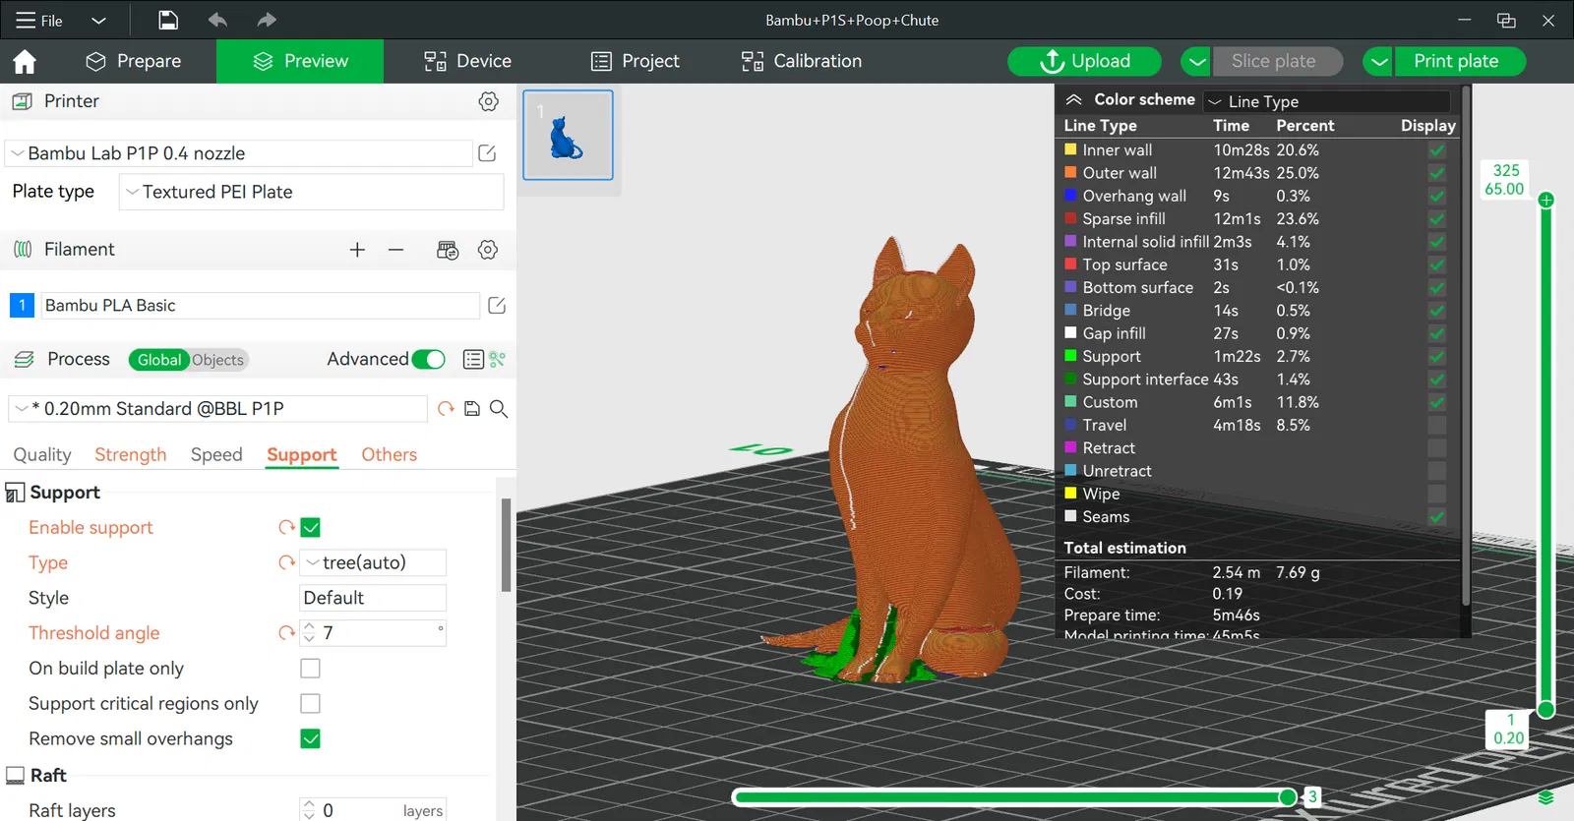The height and width of the screenshot is (821, 1574).
Task: Expand the Color scheme Line Type dropdown
Action: [1327, 101]
